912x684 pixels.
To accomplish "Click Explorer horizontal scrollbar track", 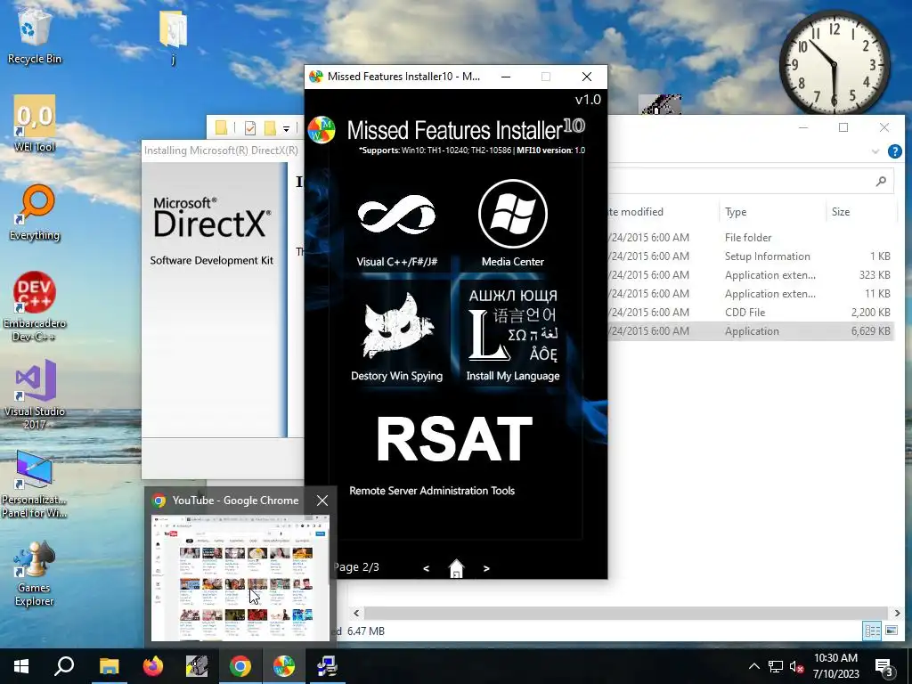I will pos(626,613).
